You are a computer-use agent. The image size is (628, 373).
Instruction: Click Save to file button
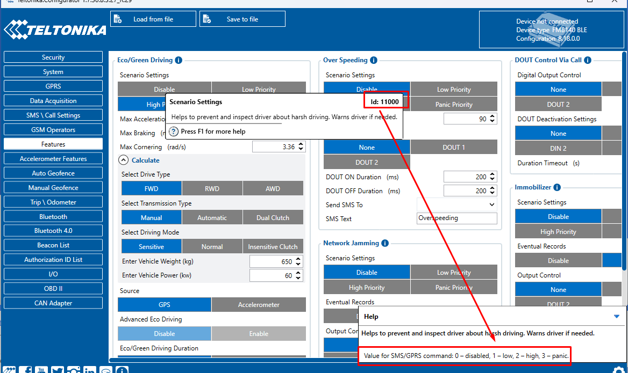coord(242,19)
